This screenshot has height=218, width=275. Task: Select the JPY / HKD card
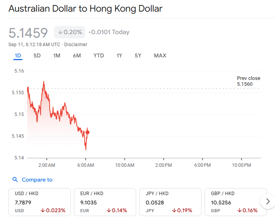point(170,202)
